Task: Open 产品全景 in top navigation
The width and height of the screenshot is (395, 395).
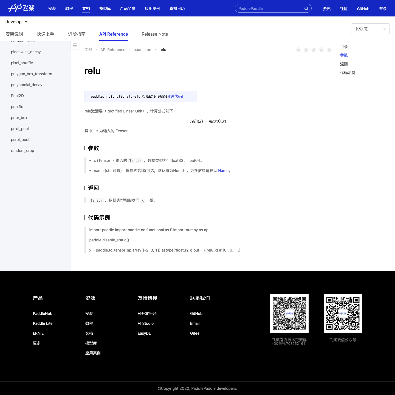Action: point(128,9)
